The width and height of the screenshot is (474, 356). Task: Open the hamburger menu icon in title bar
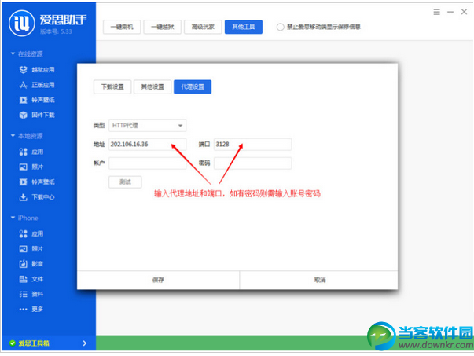436,12
